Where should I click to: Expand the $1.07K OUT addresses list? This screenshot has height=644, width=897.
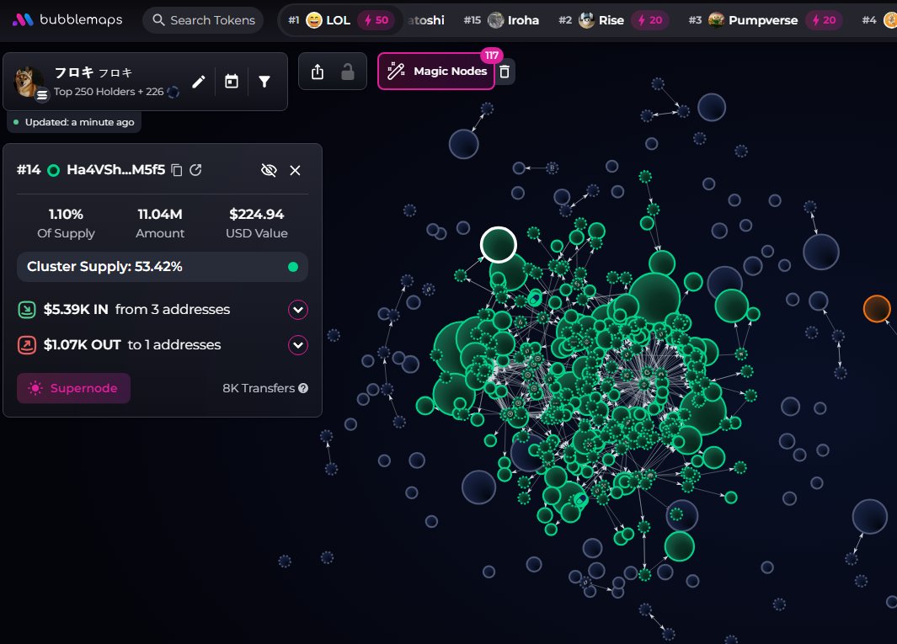[x=298, y=345]
